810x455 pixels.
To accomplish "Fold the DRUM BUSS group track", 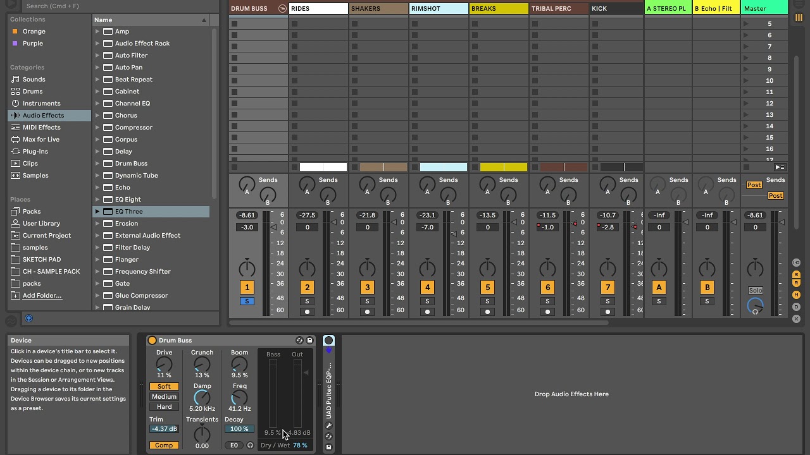I will coord(282,9).
